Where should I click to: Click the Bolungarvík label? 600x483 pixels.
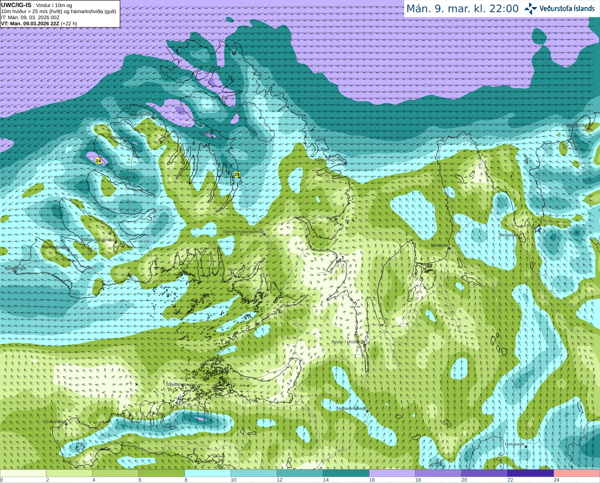(141, 114)
